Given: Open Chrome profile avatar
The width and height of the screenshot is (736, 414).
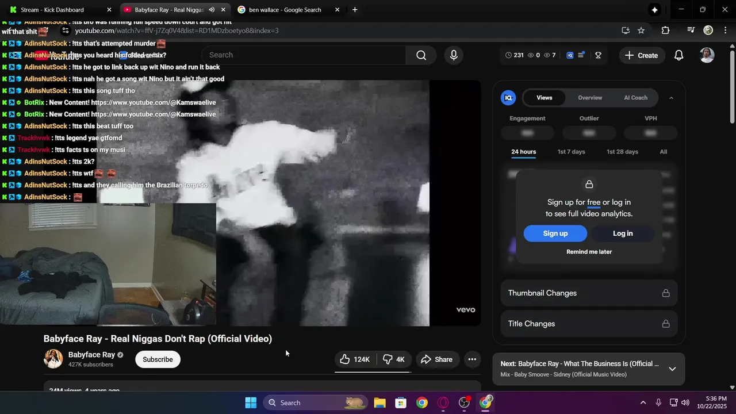Looking at the screenshot, I should coord(708,30).
